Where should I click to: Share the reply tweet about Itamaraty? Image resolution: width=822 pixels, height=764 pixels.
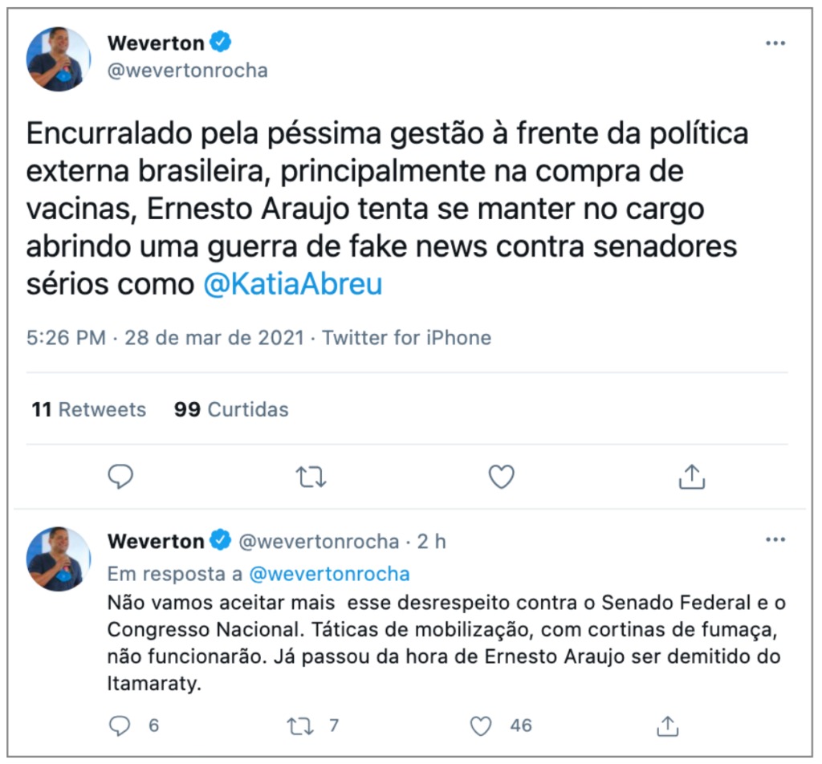(x=666, y=726)
